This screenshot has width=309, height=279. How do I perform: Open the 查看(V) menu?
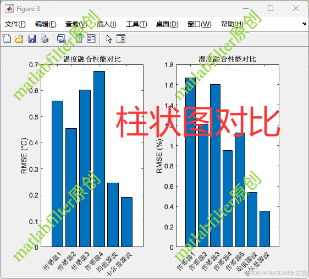pos(76,24)
